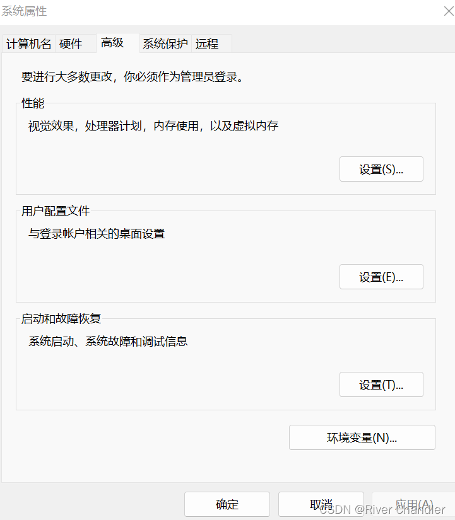Click the 系统属性 title bar
The height and width of the screenshot is (520, 455).
click(x=189, y=11)
